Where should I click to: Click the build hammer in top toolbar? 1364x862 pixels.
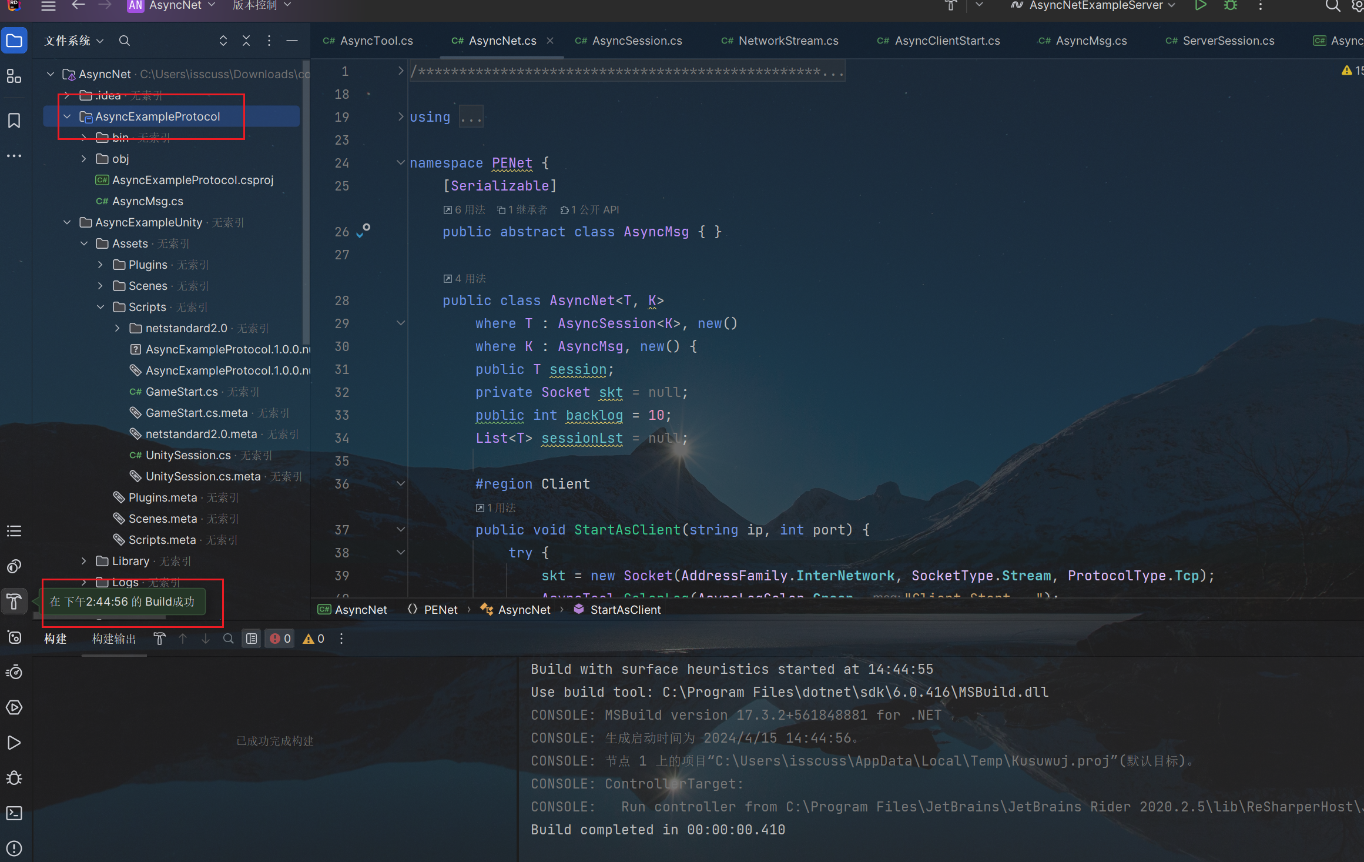[x=950, y=6]
